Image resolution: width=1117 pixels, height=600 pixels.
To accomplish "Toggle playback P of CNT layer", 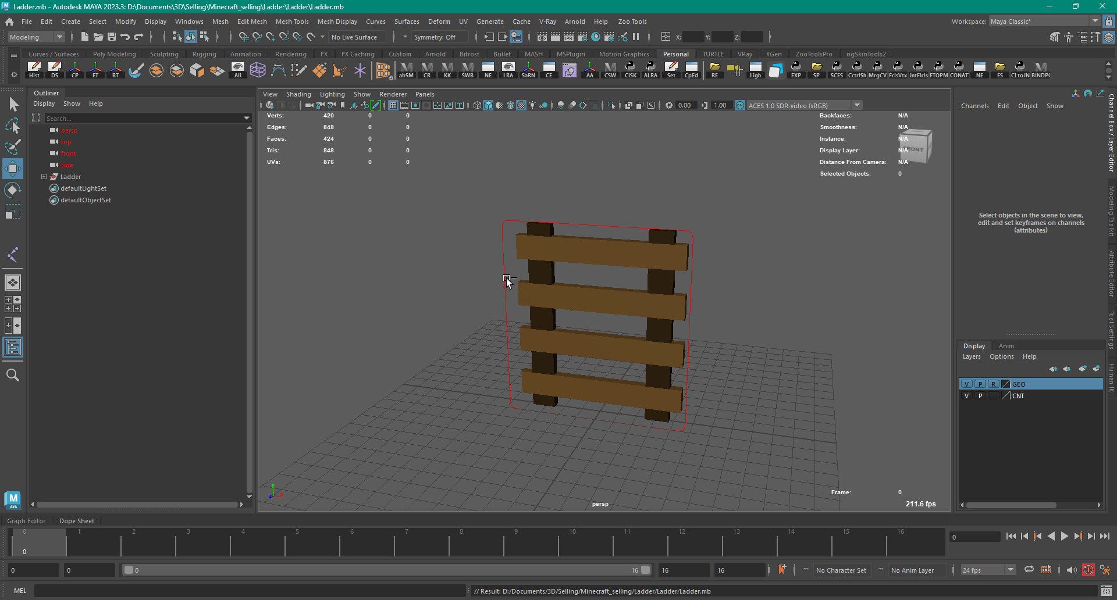I will [x=980, y=395].
